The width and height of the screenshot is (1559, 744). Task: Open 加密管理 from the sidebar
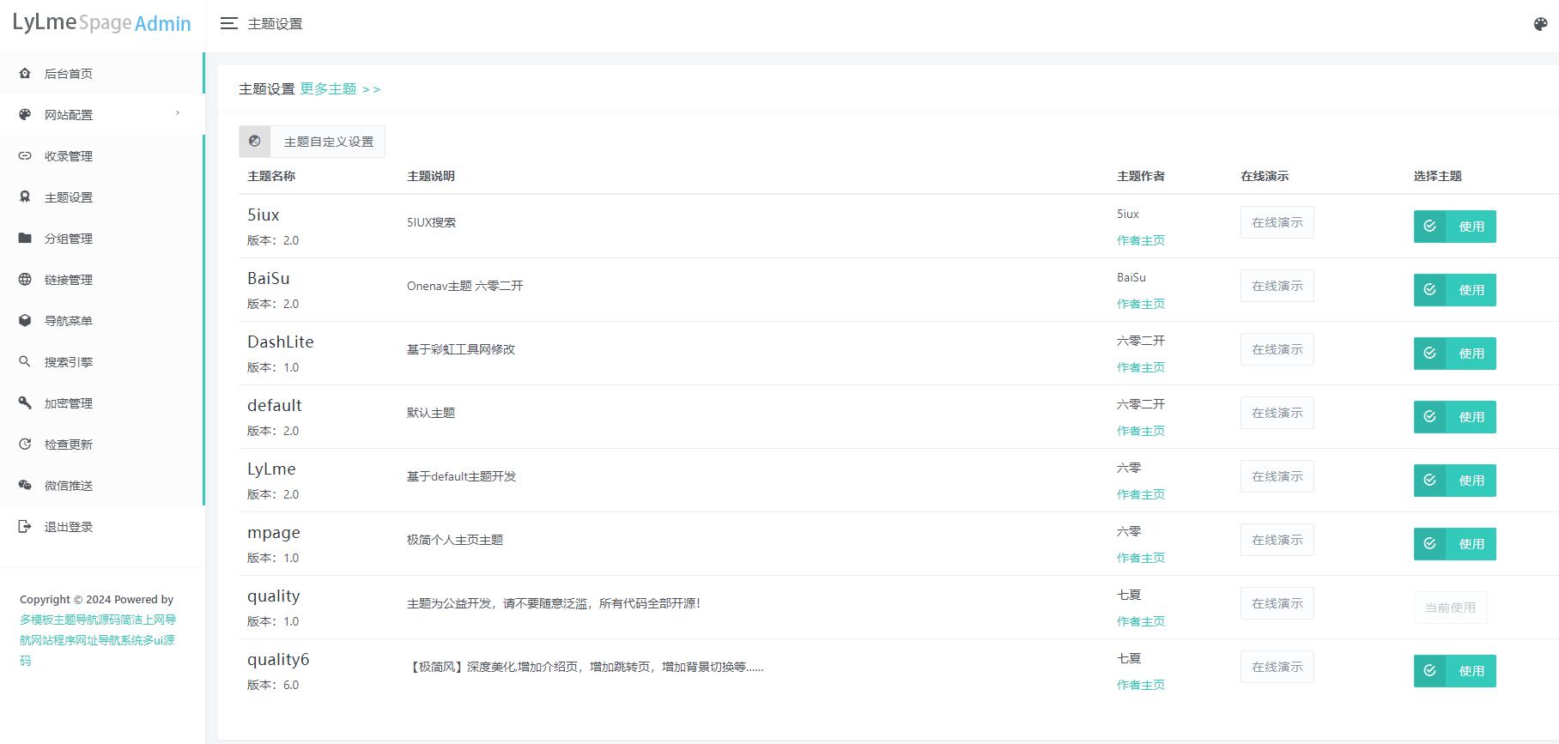point(69,403)
